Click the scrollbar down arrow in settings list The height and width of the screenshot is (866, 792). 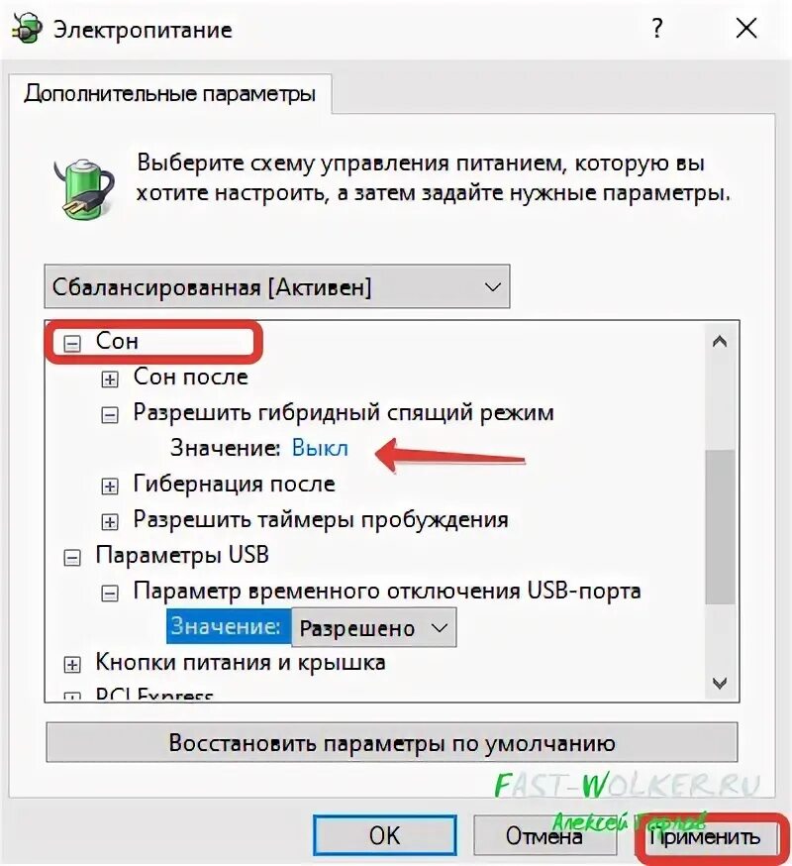coord(719,684)
